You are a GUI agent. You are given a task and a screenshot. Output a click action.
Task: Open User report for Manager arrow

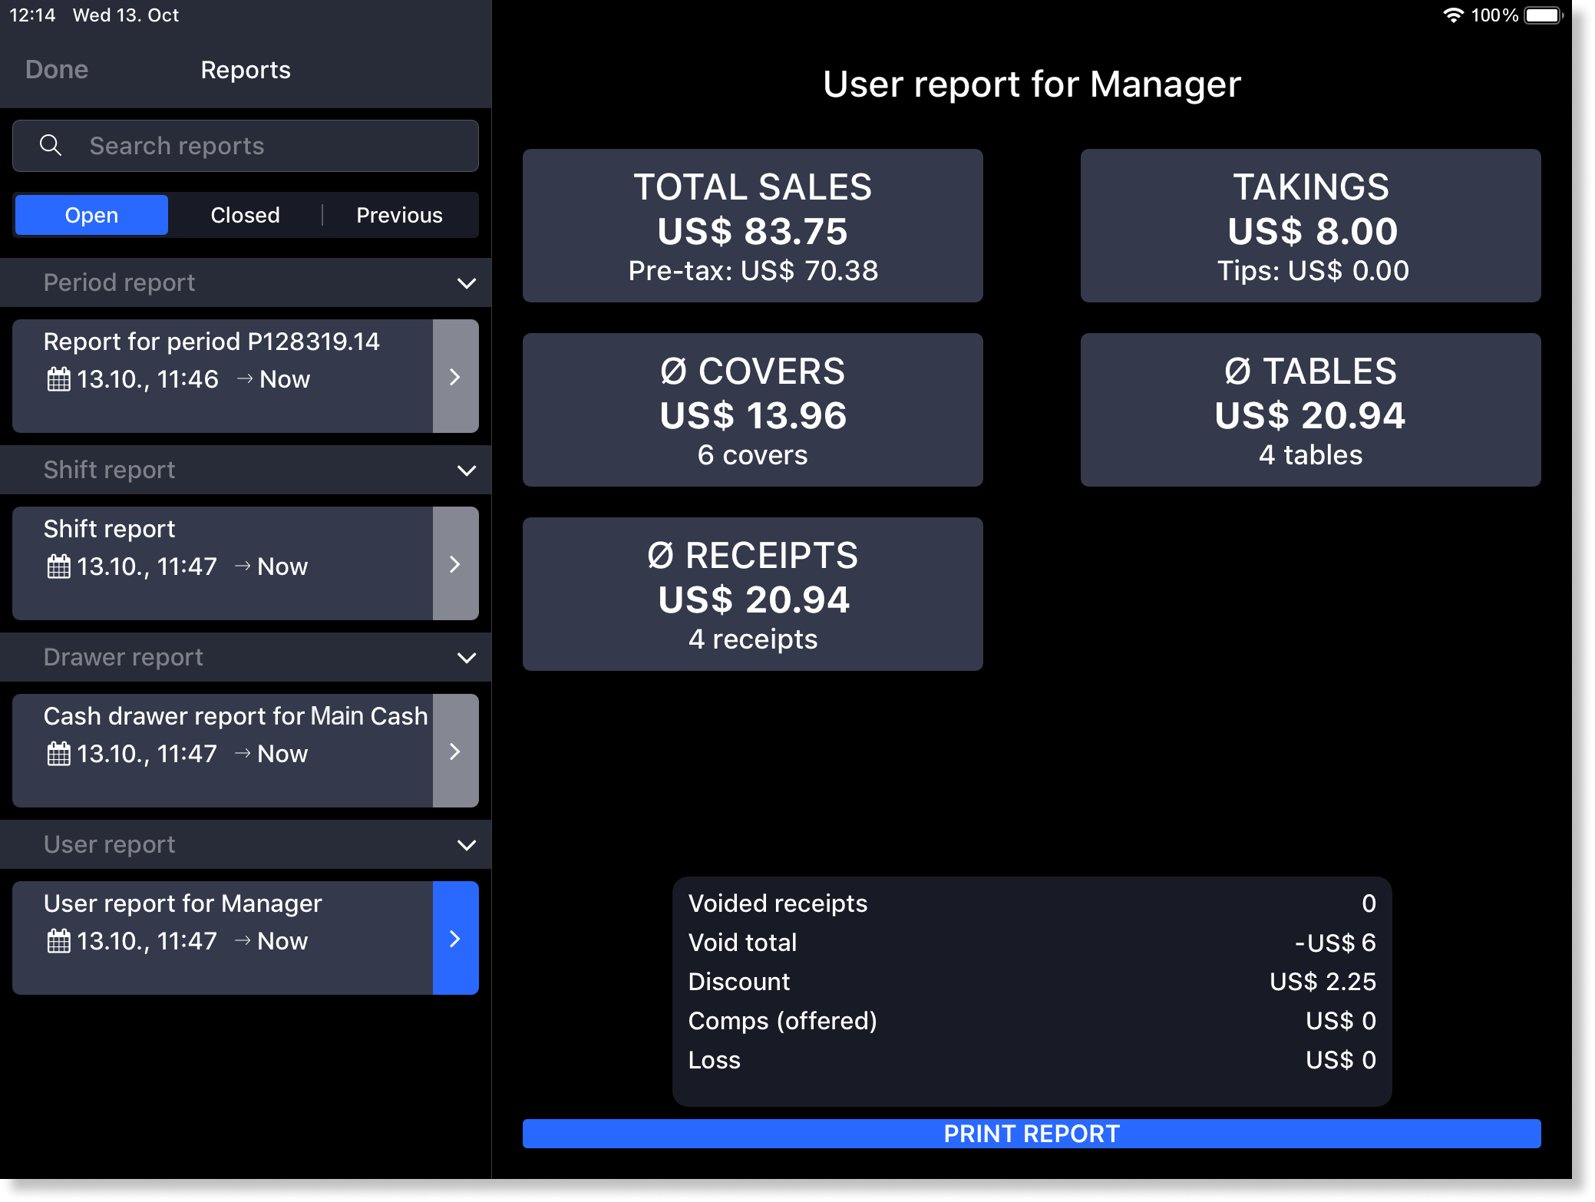click(x=455, y=938)
